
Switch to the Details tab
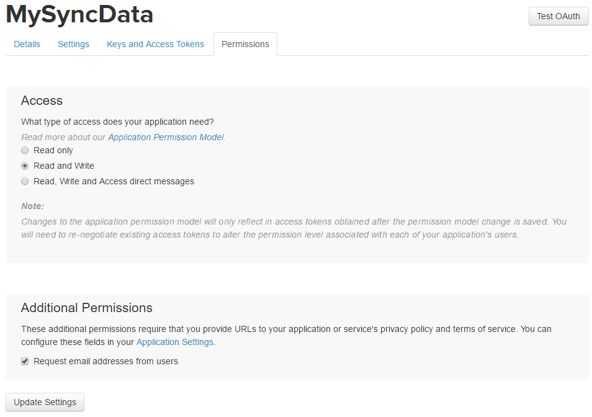(x=27, y=44)
